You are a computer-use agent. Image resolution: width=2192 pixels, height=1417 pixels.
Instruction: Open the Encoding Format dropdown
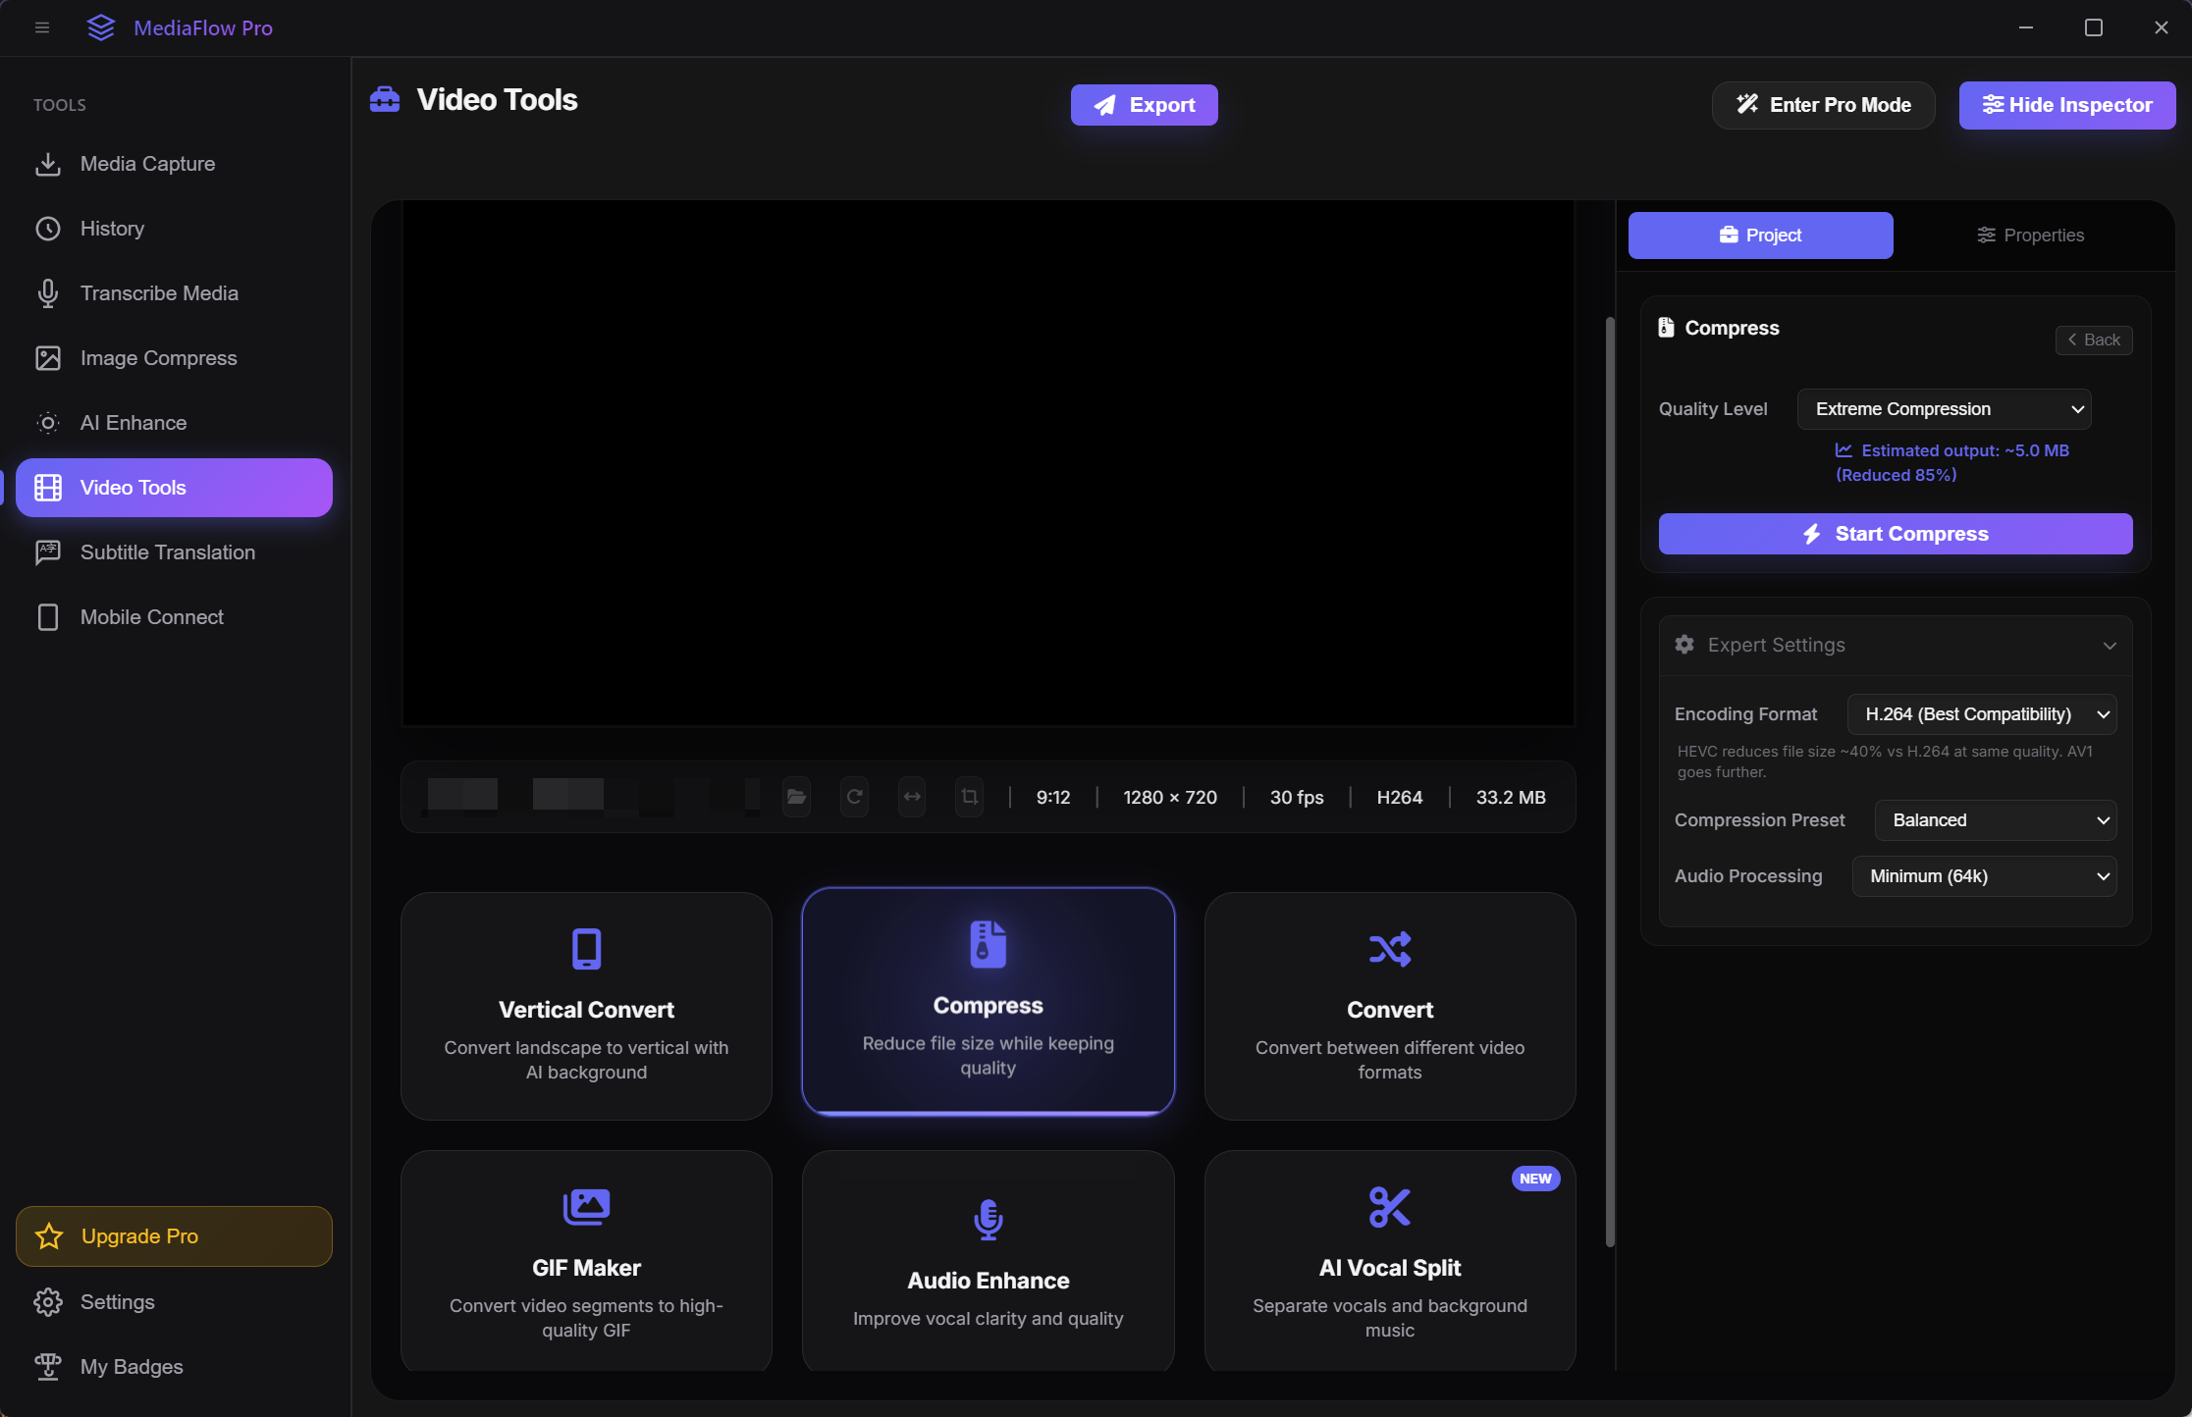tap(1982, 714)
